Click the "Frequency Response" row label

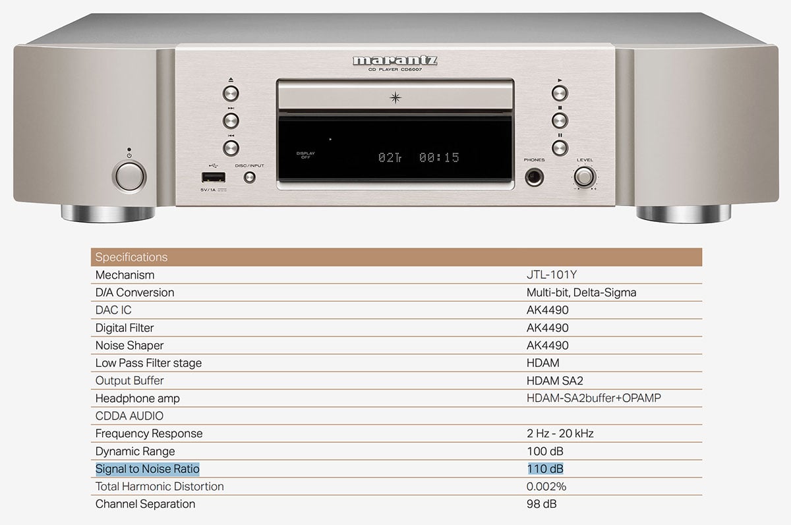pos(149,433)
